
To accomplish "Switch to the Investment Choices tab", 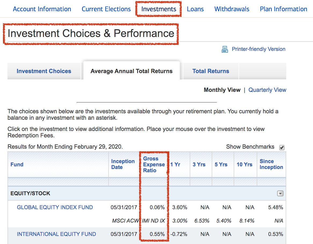I will [44, 71].
